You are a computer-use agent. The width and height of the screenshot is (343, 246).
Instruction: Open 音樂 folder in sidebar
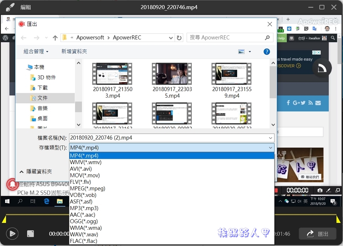click(x=39, y=108)
